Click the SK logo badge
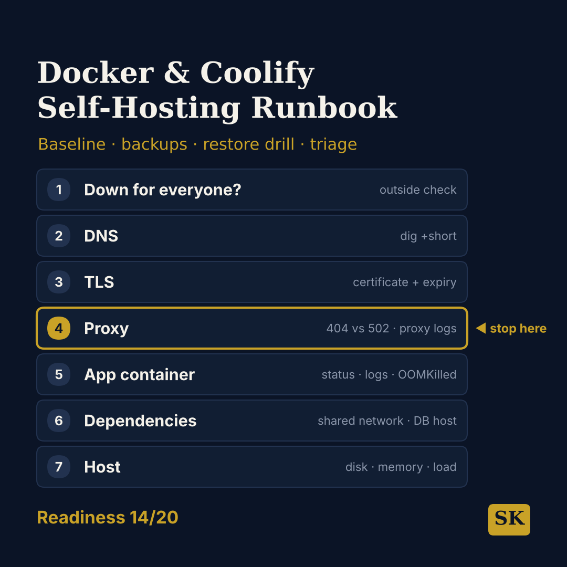 [x=509, y=519]
